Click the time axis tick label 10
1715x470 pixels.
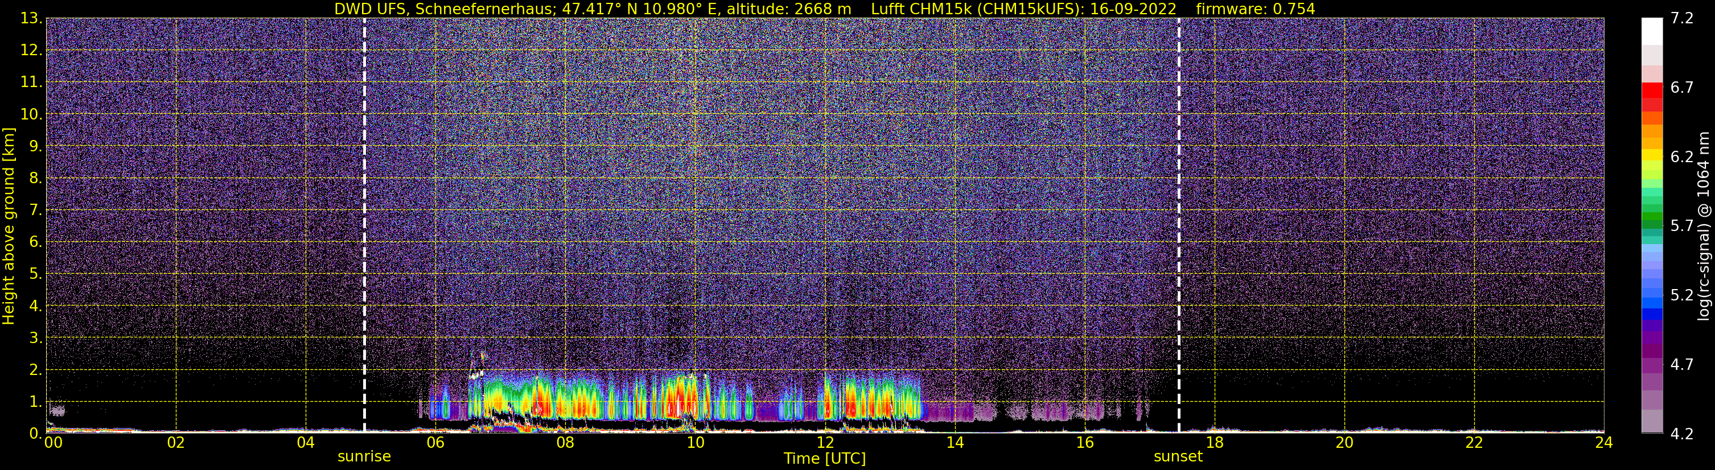point(695,443)
